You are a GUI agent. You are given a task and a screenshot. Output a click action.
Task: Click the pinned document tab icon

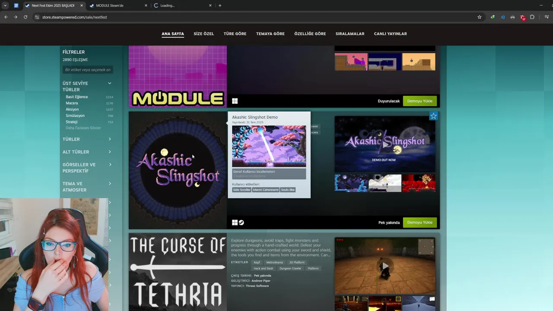16,6
